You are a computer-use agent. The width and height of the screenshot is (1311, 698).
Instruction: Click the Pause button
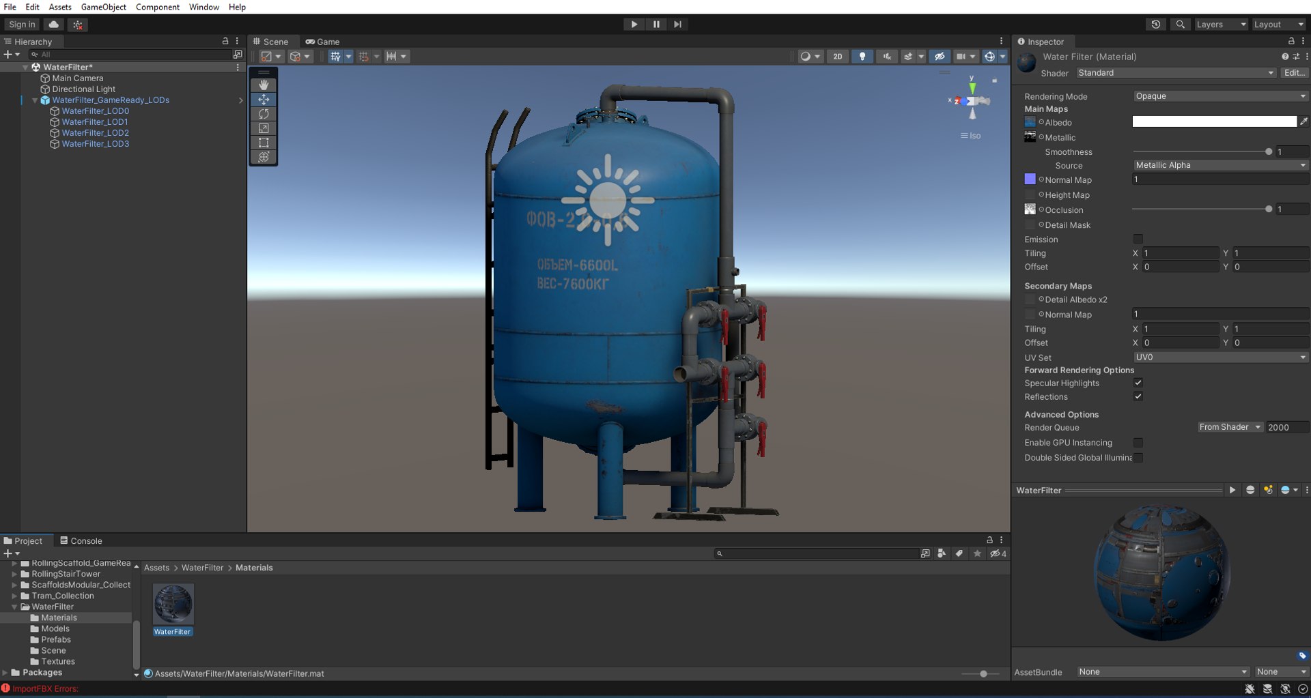[655, 24]
